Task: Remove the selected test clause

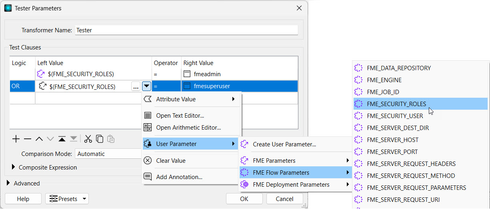Action: coord(28,139)
